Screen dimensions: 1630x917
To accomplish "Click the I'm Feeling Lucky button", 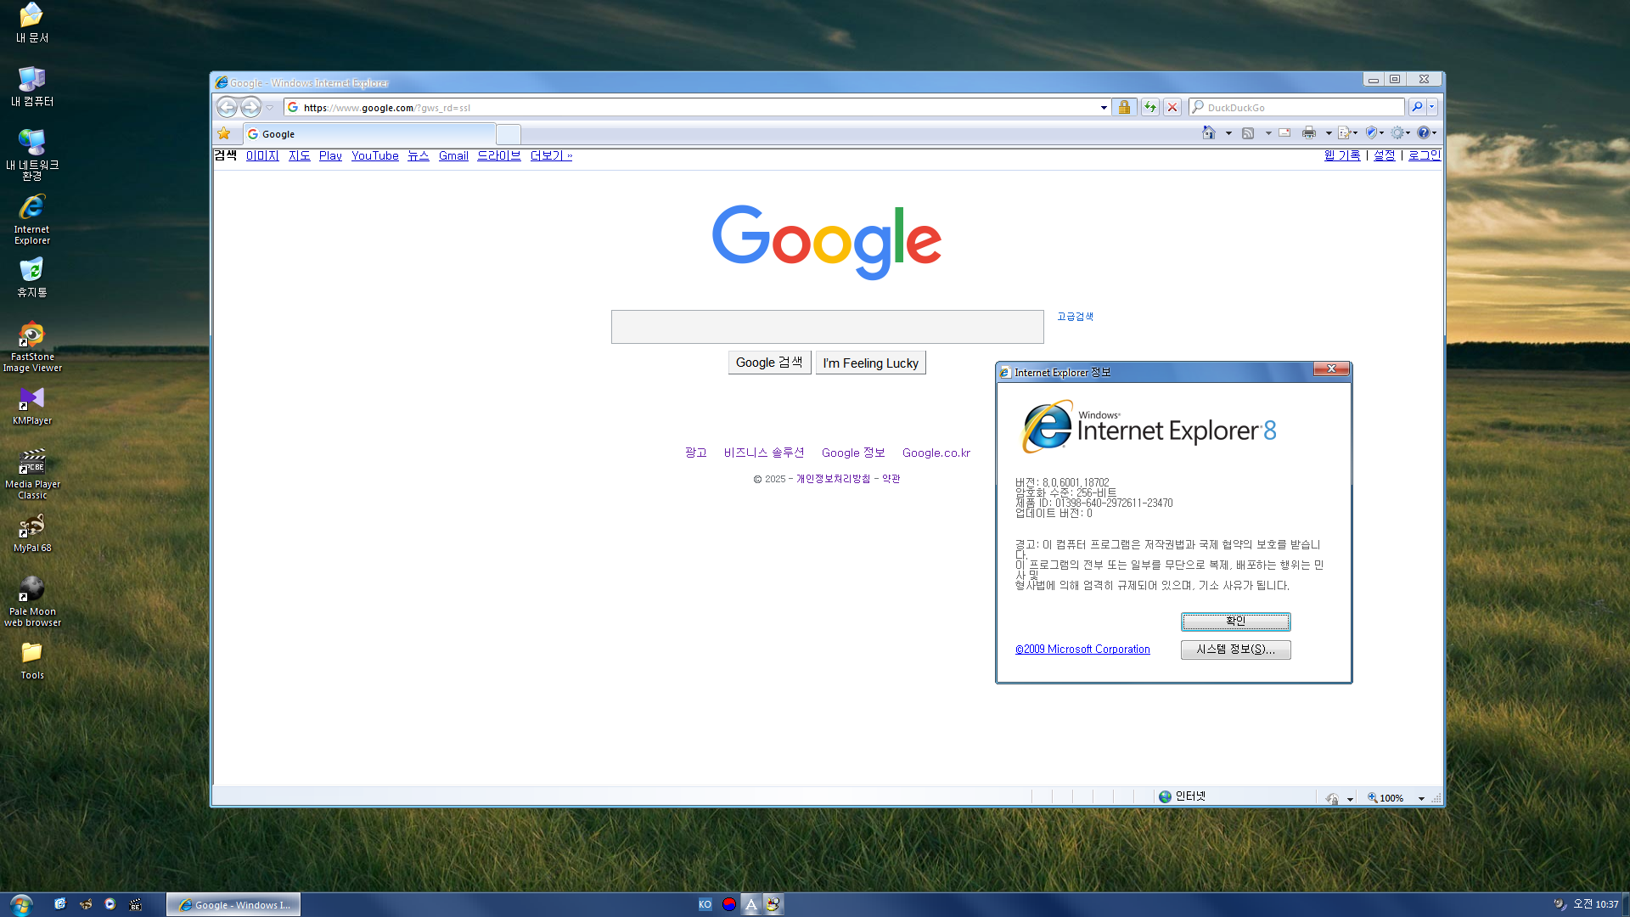I will [x=870, y=363].
